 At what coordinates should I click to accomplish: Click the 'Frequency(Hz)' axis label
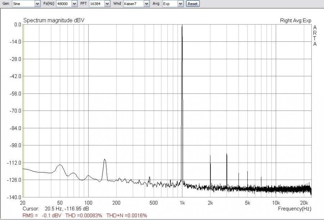point(294,208)
